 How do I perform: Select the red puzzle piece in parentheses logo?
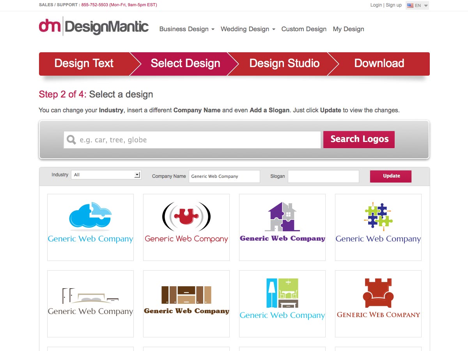[186, 218]
